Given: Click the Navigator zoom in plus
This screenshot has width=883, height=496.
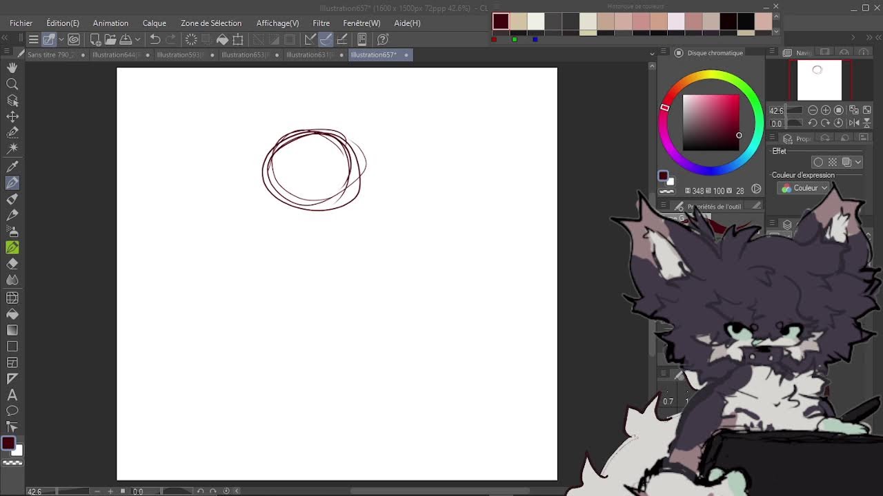Looking at the screenshot, I should tap(826, 110).
